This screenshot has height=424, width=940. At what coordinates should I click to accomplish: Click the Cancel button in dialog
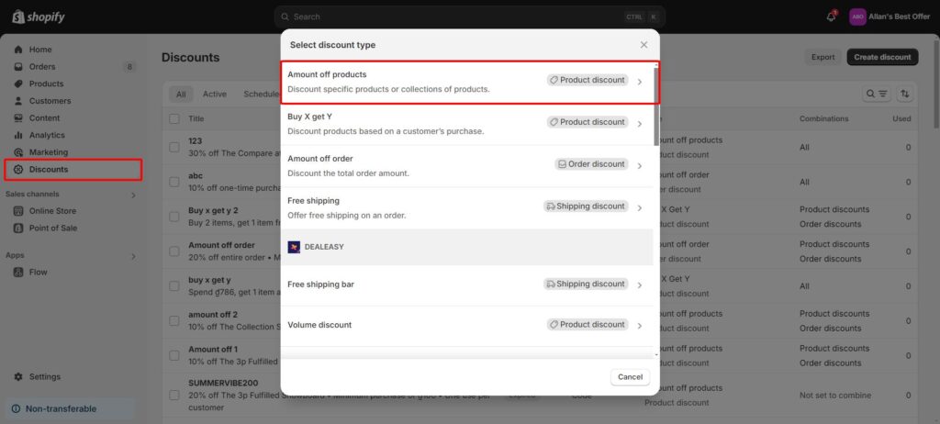pyautogui.click(x=630, y=377)
